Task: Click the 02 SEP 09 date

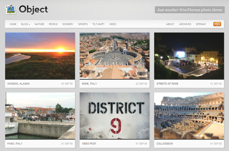Action: coord(141,84)
